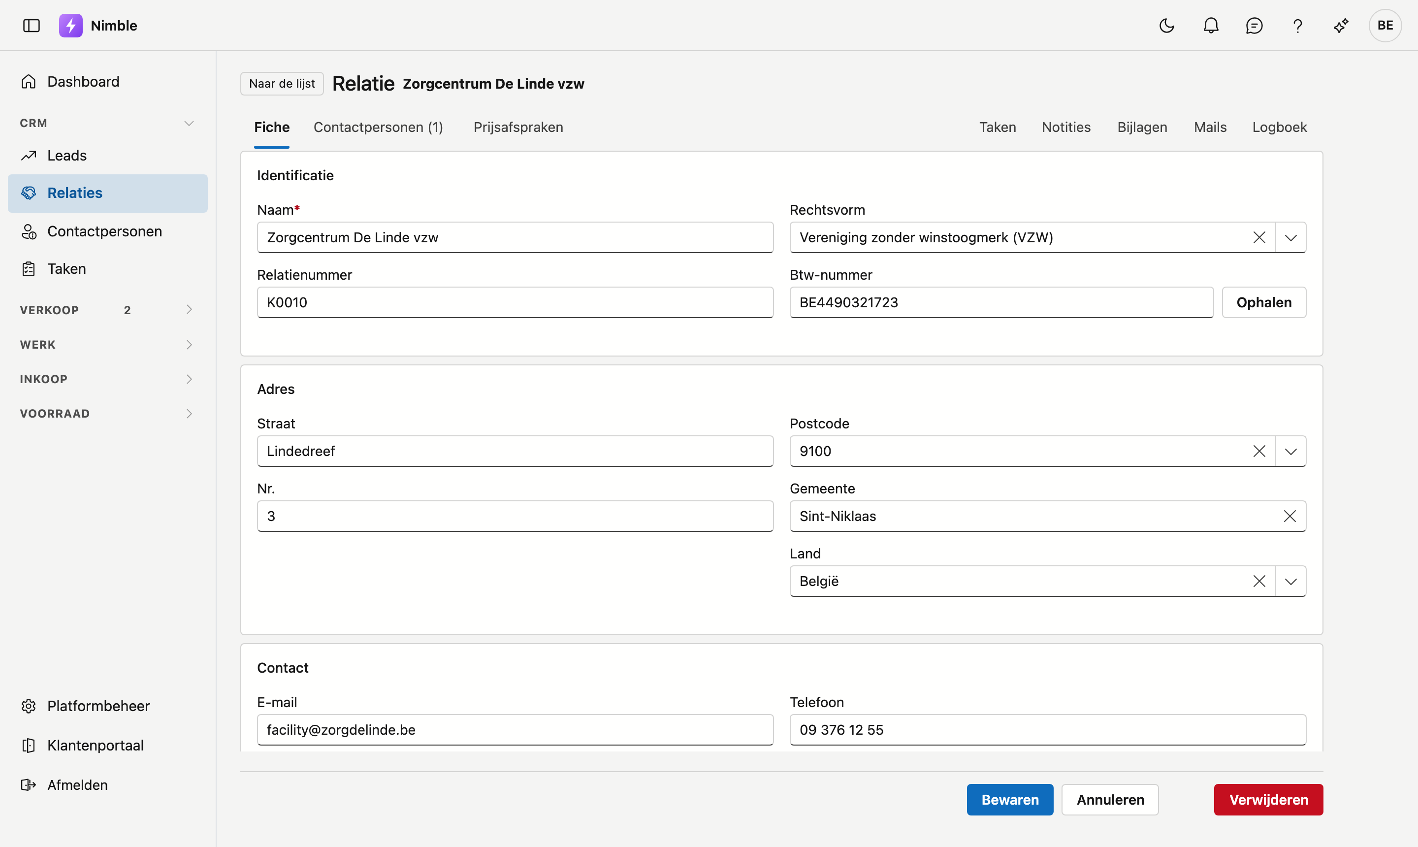Clear the Postcode value

(x=1259, y=451)
